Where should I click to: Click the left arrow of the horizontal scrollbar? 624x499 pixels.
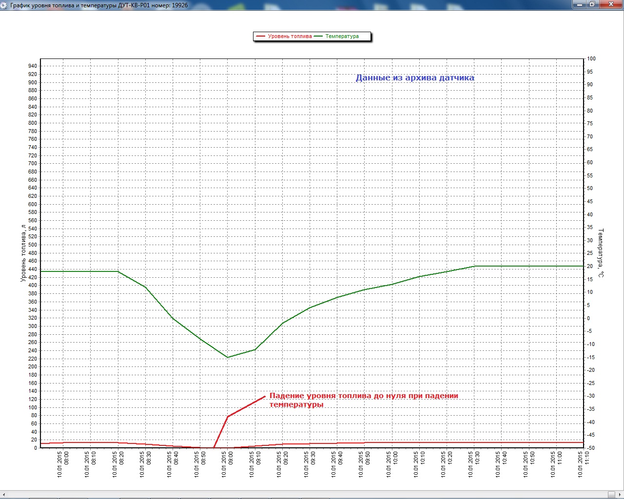click(4, 495)
